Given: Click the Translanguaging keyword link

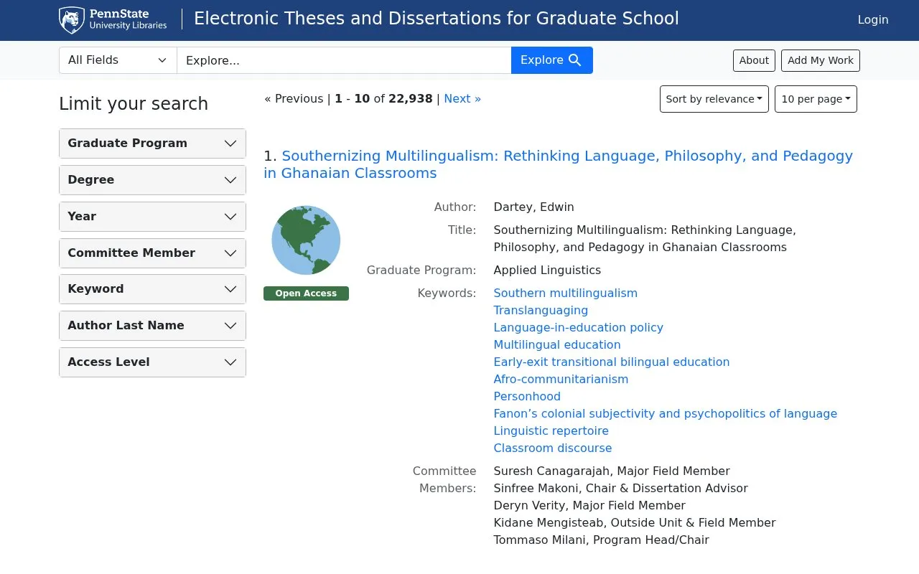Looking at the screenshot, I should tap(541, 310).
